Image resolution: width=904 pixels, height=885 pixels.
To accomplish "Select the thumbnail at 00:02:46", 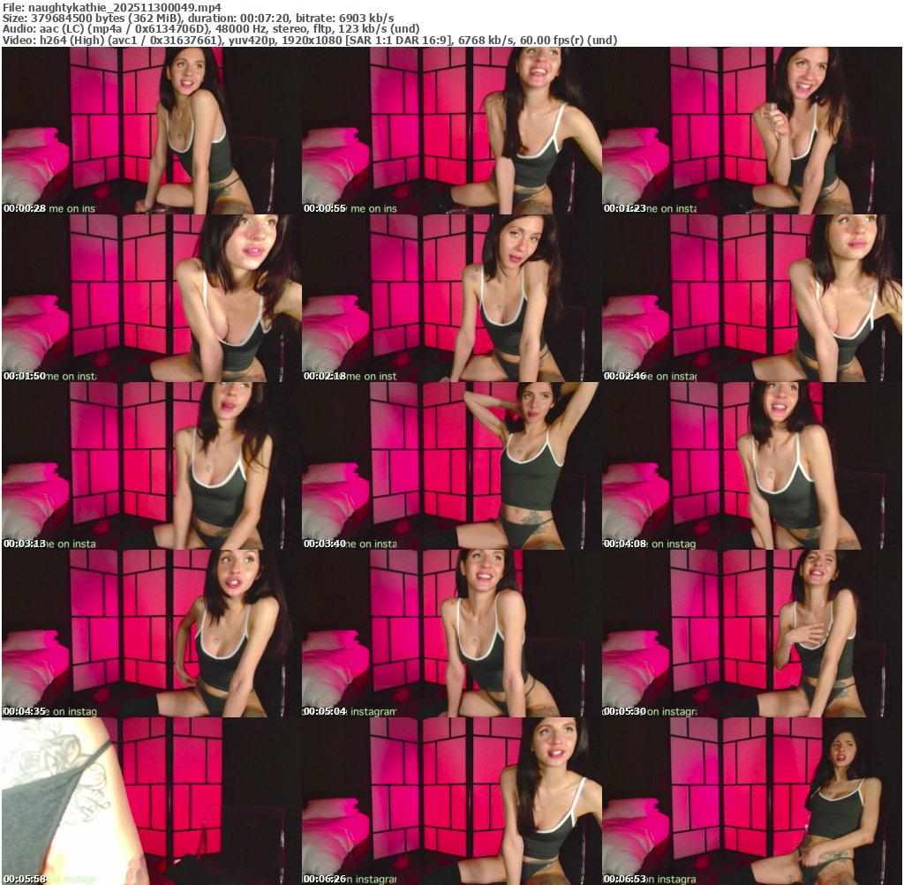I will (751, 298).
